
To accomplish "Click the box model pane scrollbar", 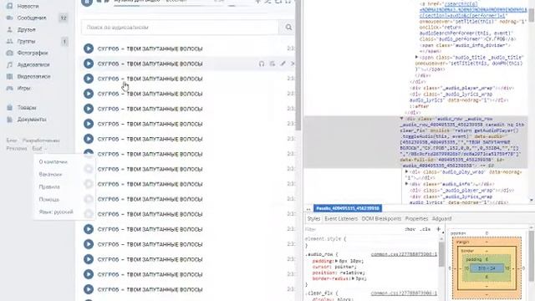I will click(x=532, y=257).
